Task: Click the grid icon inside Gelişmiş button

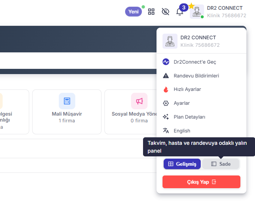Action: point(171,164)
